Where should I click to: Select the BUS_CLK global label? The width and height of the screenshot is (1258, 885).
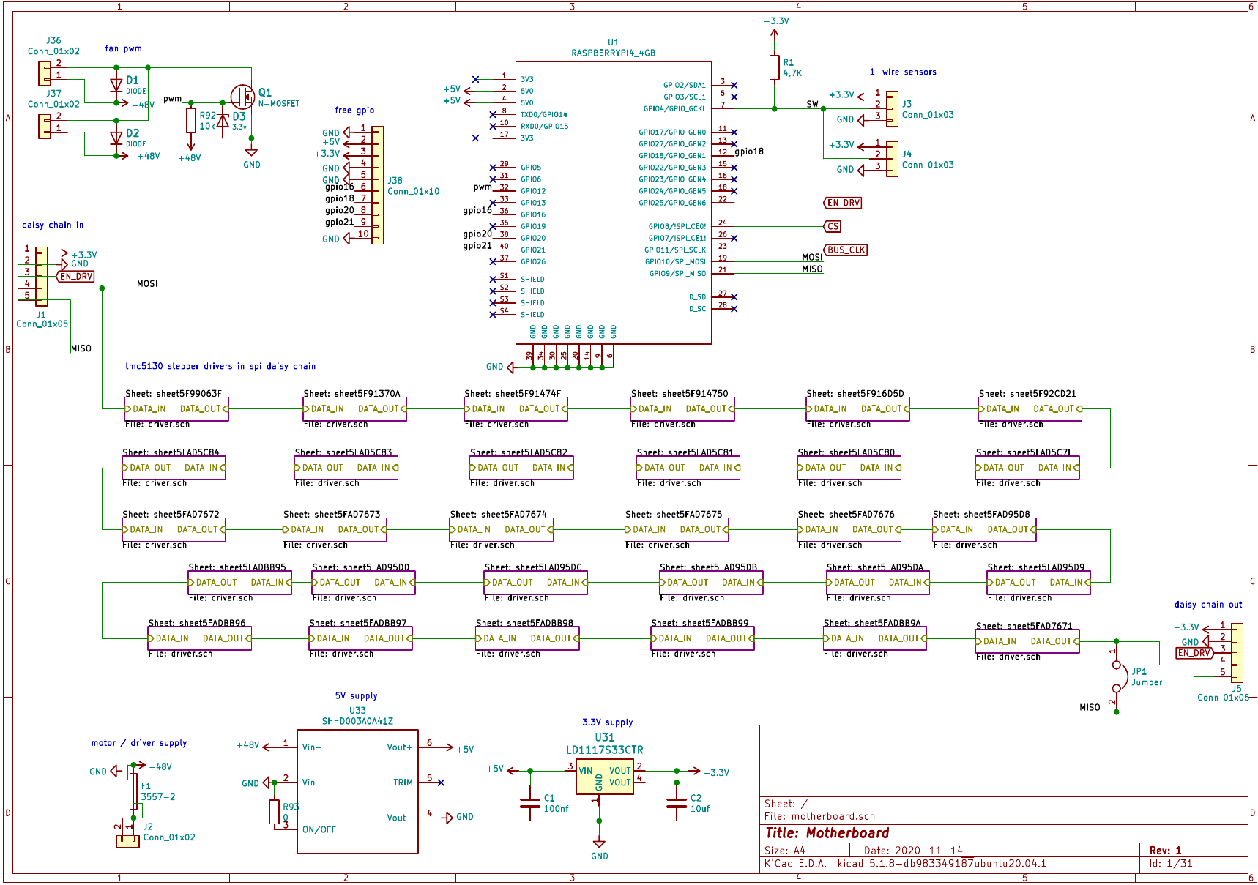pos(846,250)
